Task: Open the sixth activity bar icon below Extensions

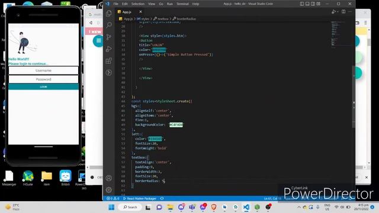Action: [109, 72]
